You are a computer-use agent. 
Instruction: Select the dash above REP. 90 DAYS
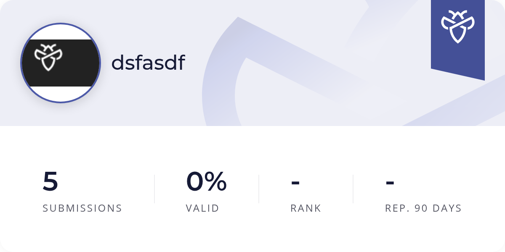coord(390,182)
